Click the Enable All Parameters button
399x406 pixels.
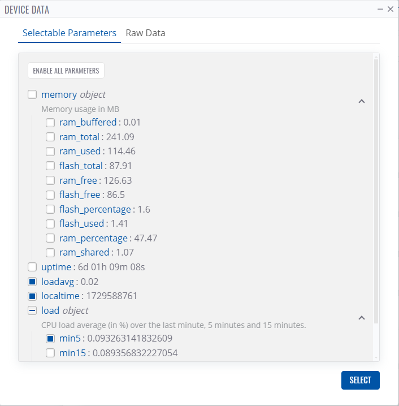[x=66, y=71]
